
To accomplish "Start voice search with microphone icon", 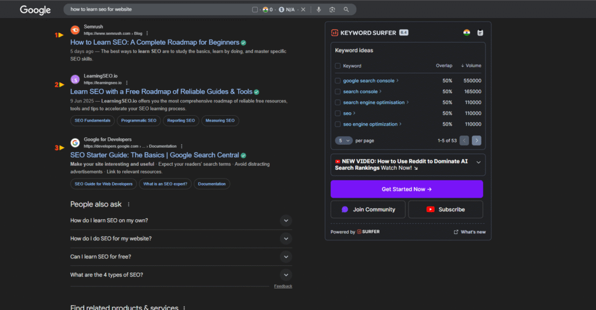I will tap(318, 9).
